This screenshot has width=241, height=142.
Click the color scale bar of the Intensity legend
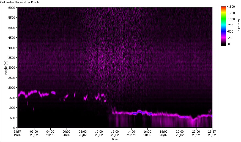tap(223, 25)
